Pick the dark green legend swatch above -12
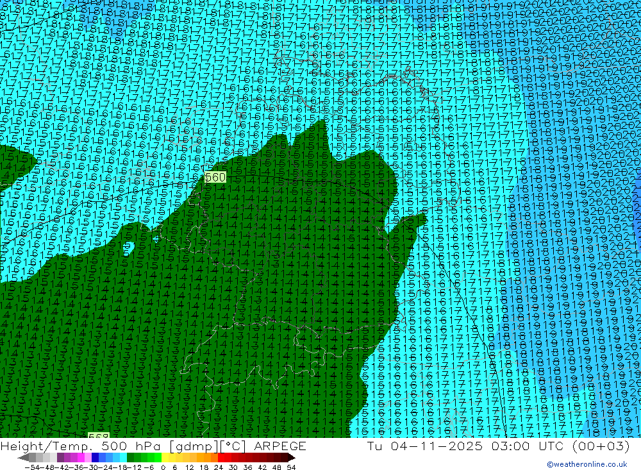The image size is (641, 470). pyautogui.click(x=130, y=457)
